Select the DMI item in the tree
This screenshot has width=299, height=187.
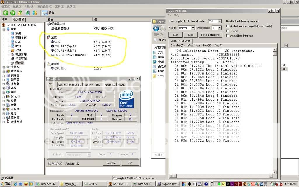[x=16, y=42]
